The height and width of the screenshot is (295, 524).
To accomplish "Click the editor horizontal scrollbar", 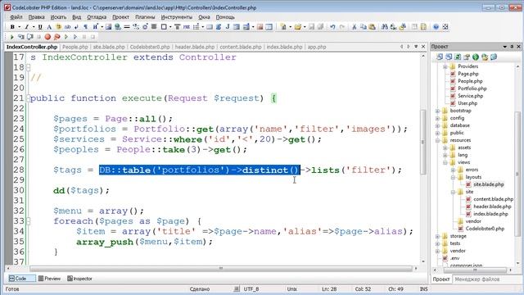I will click(220, 268).
